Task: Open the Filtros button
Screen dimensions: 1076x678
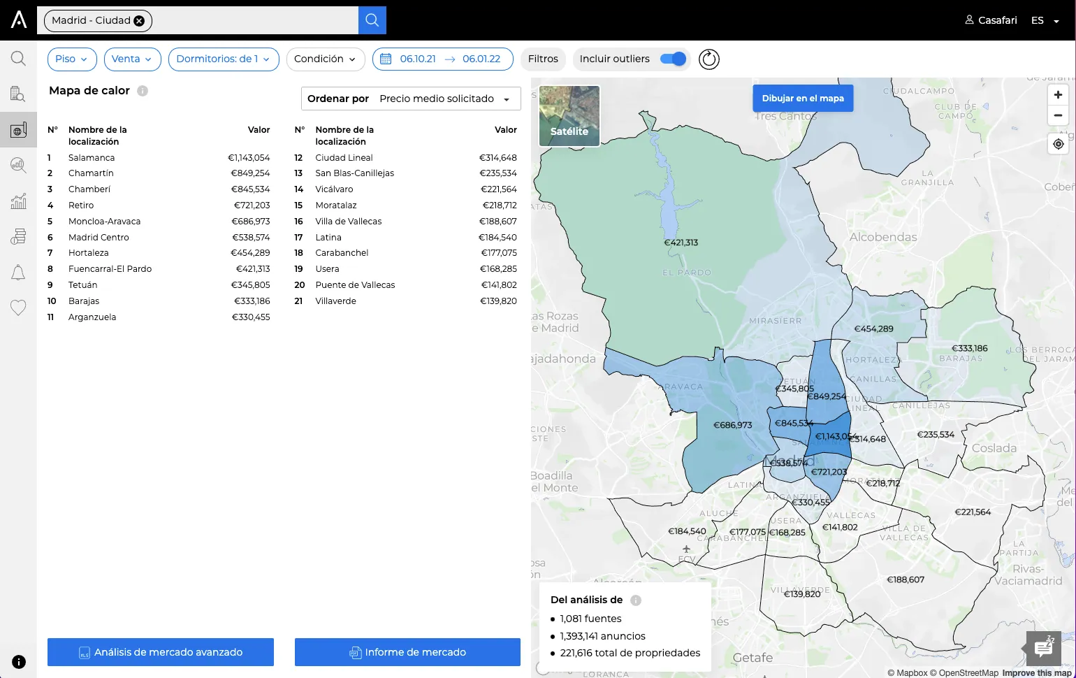Action: click(543, 59)
